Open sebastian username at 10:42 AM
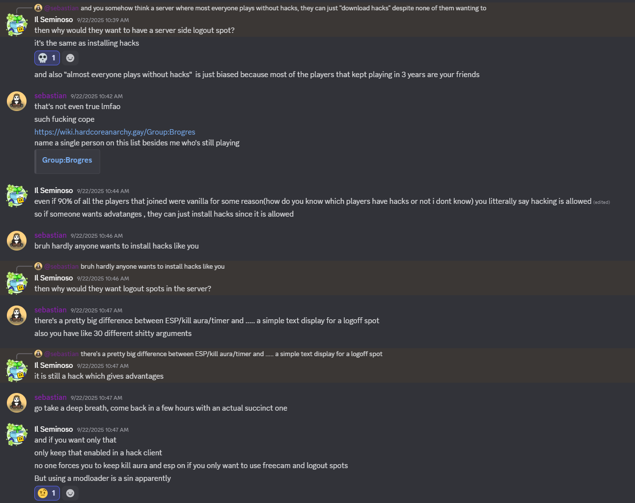 tap(50, 96)
